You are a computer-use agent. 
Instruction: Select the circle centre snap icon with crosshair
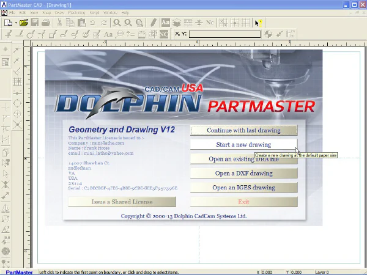coord(17,114)
